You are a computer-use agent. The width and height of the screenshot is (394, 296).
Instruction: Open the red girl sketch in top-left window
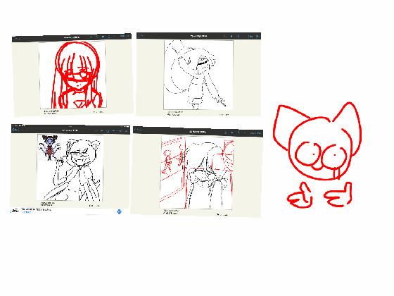72,75
